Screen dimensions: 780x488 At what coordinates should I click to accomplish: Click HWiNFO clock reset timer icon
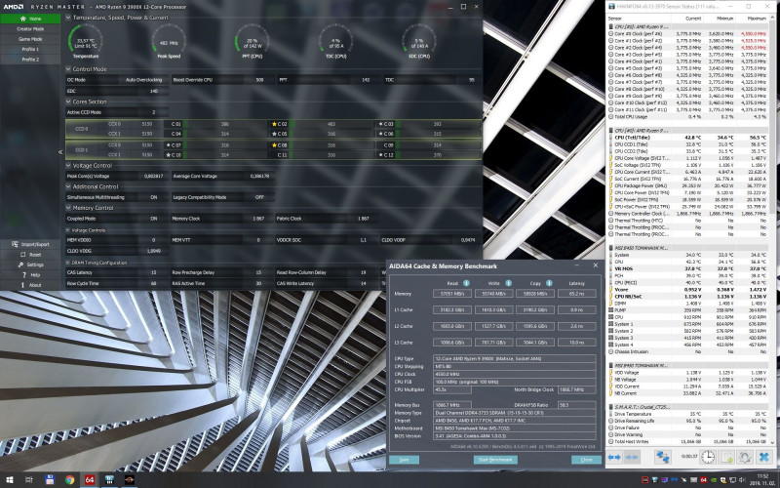point(708,457)
